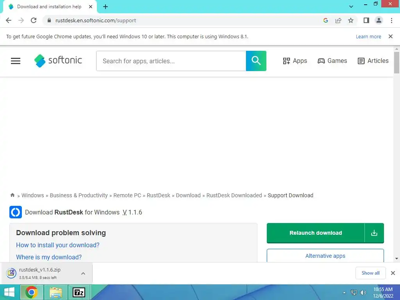This screenshot has height=300, width=400.
Task: Open Chrome from taskbar
Action: [31, 292]
